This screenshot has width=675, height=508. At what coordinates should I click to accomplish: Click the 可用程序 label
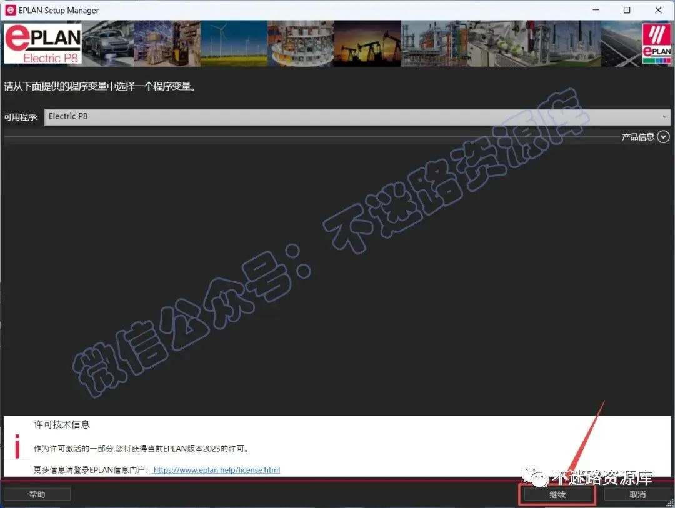21,117
